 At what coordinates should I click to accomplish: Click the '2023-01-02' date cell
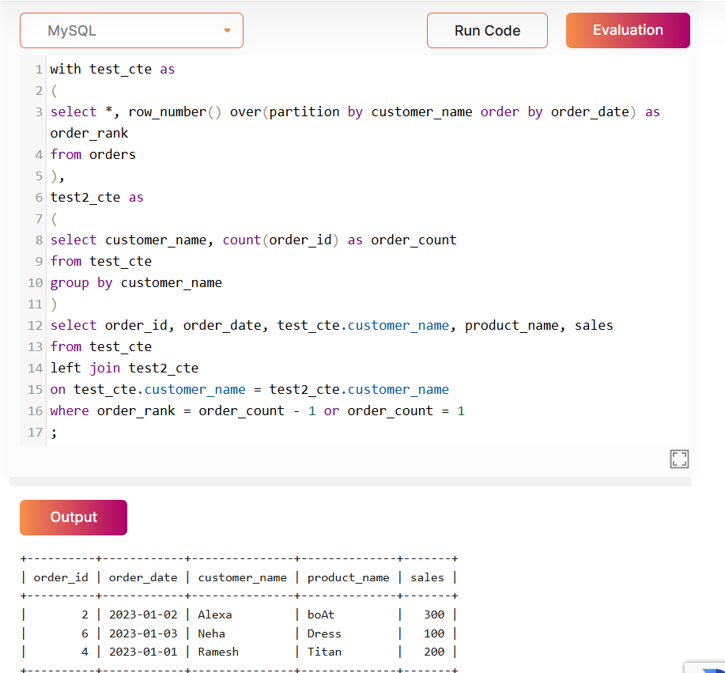[143, 614]
